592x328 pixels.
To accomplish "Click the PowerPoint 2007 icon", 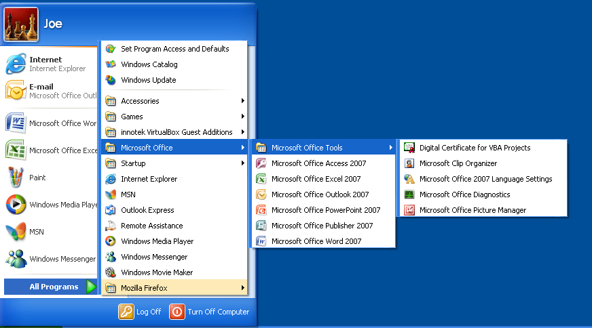I will 261,210.
